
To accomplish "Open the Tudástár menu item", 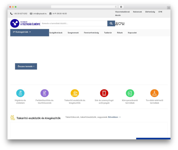I will tap(108, 33).
